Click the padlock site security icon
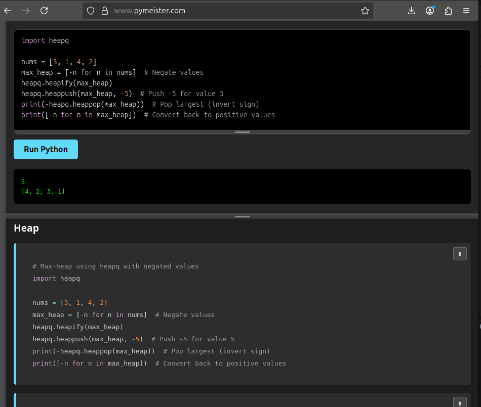 coord(105,10)
